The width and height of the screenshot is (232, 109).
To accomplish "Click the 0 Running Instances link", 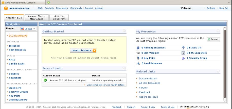I will click(154, 48).
